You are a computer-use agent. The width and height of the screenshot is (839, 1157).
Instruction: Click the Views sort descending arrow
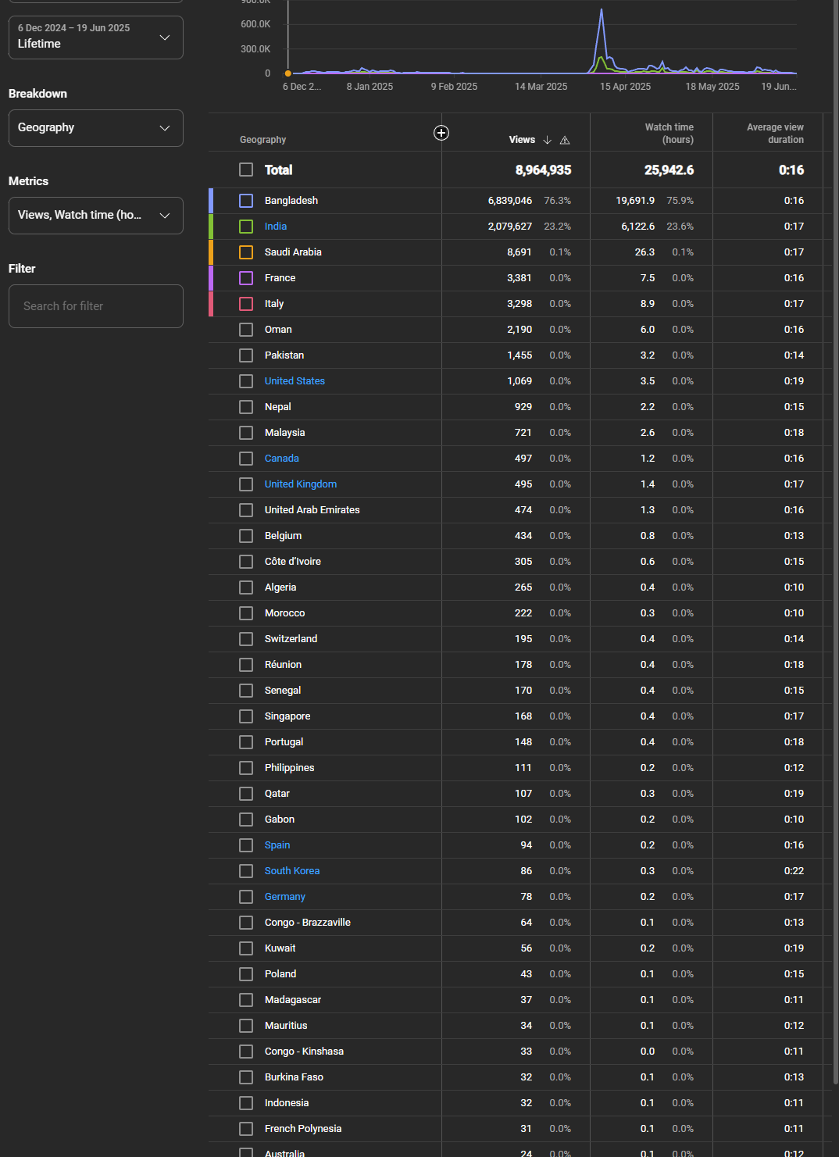pos(547,140)
